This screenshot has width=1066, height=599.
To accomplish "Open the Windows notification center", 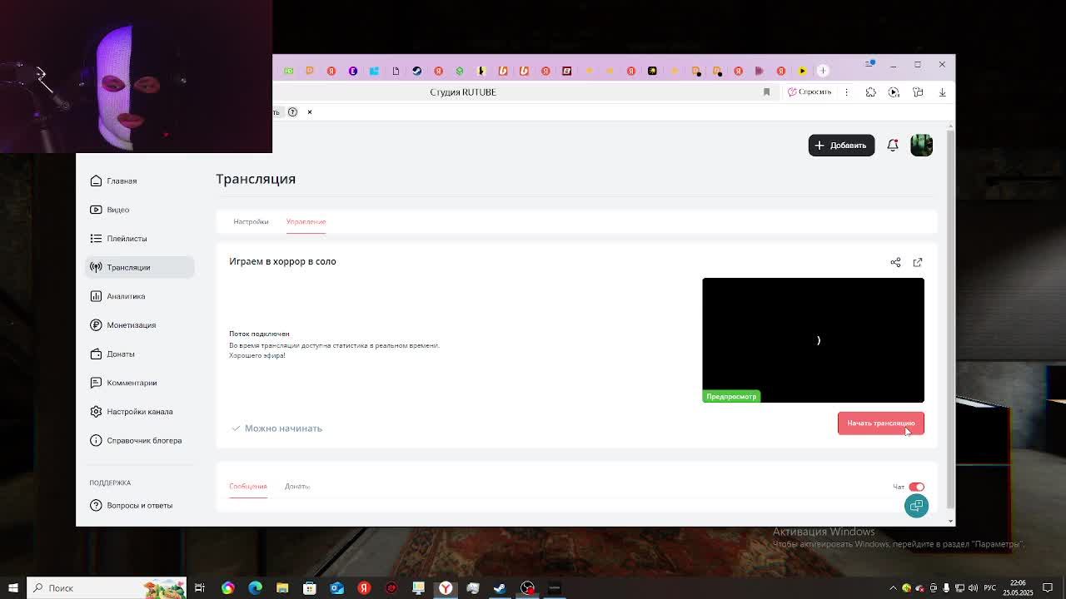I will [x=1049, y=588].
